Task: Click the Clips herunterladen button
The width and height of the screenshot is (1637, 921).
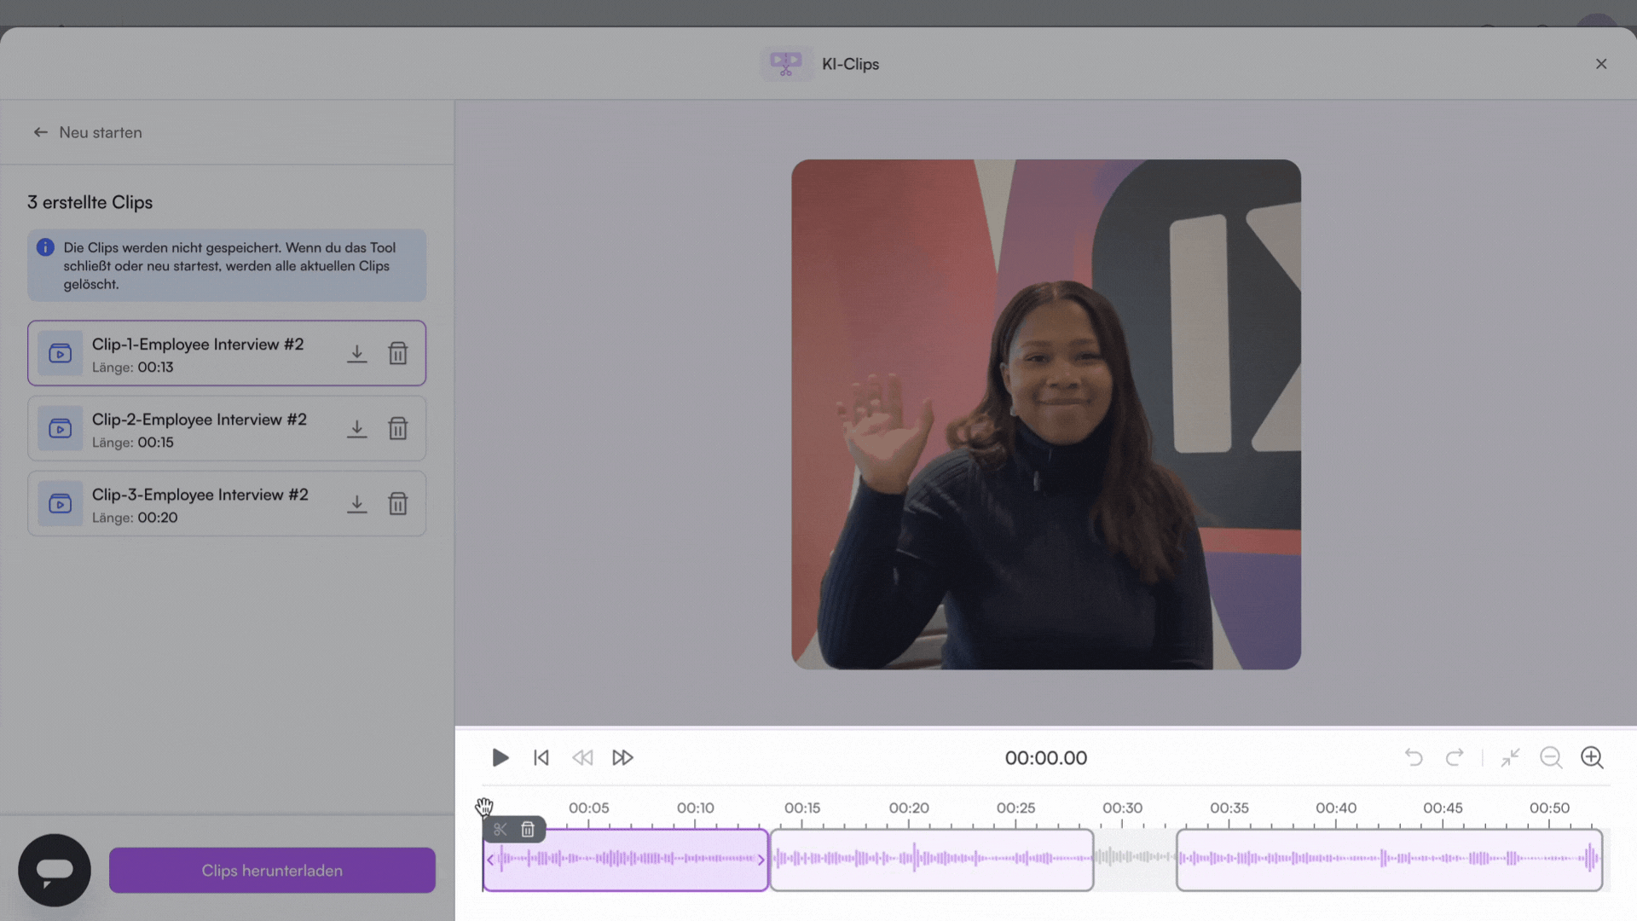Action: pyautogui.click(x=272, y=870)
